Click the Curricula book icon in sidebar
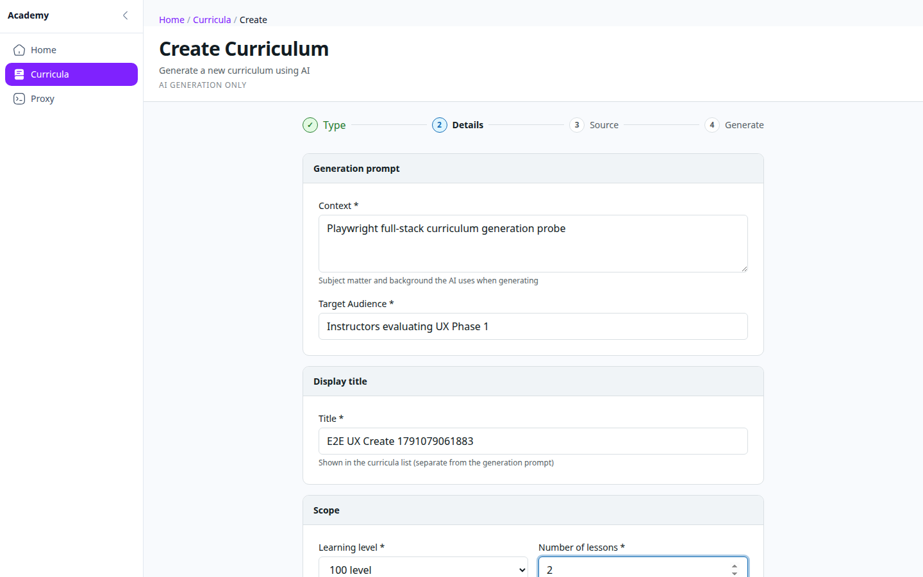The width and height of the screenshot is (923, 577). [x=19, y=74]
